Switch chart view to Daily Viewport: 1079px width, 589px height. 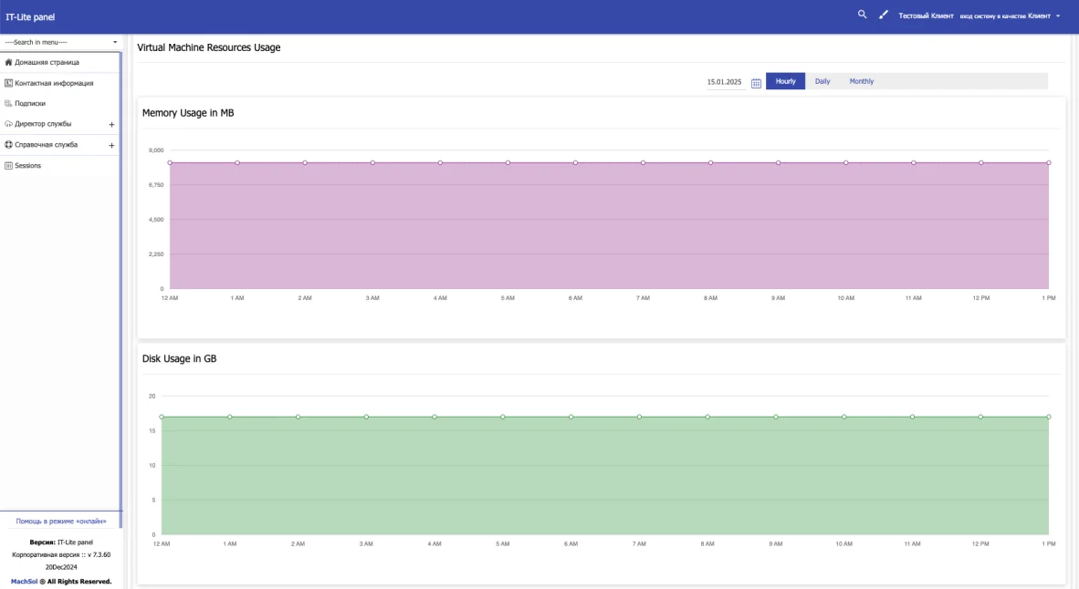coord(822,81)
